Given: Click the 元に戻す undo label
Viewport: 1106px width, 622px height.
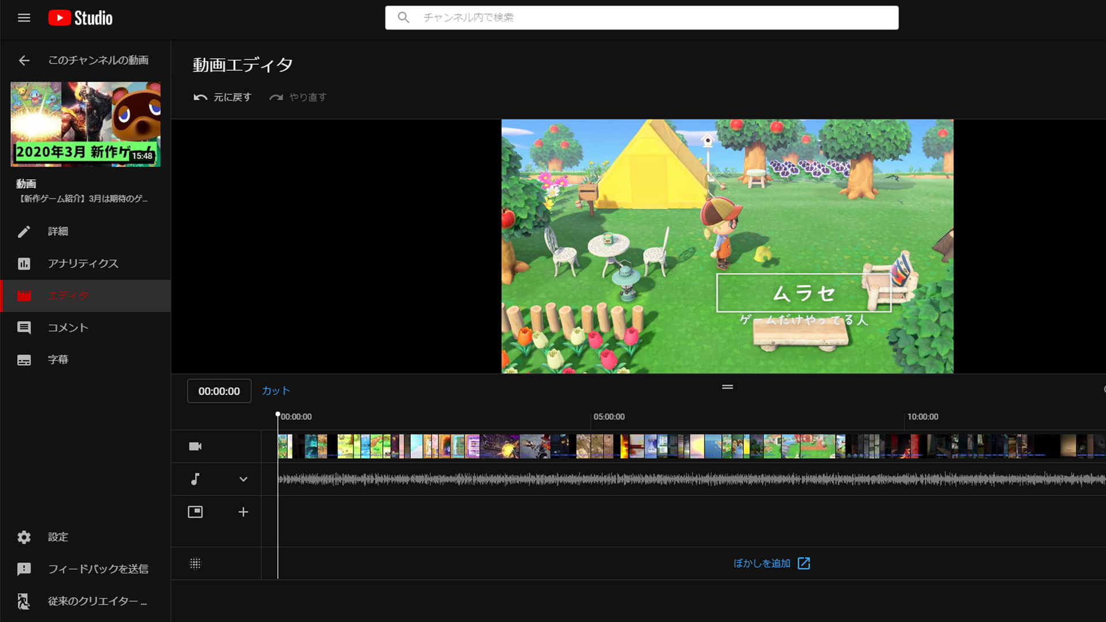Looking at the screenshot, I should coord(233,97).
